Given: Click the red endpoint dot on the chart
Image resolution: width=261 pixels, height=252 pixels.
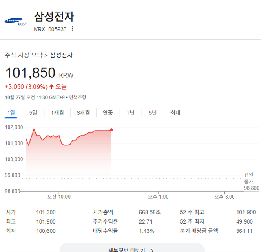Looking at the screenshot, I should click(x=111, y=130).
